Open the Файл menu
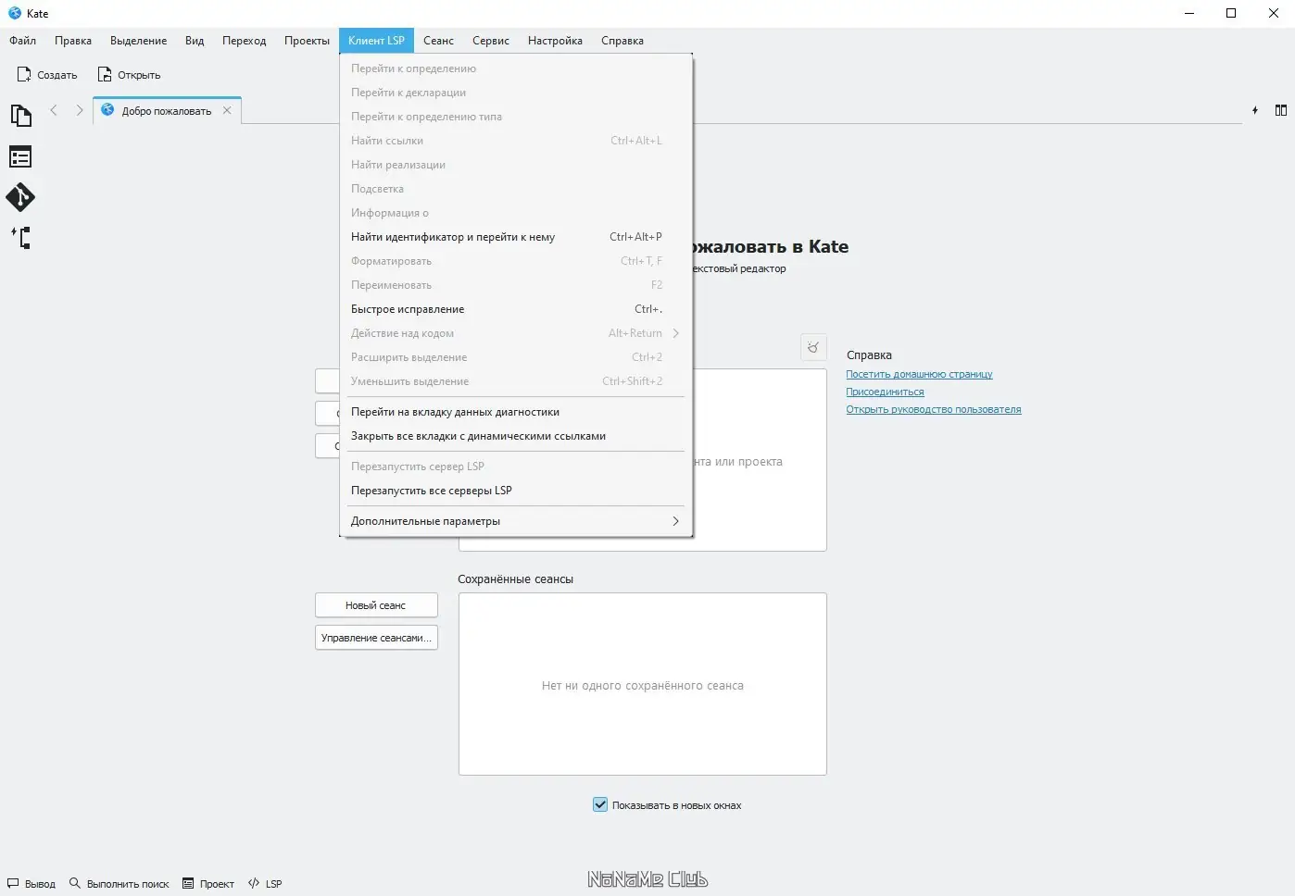The height and width of the screenshot is (896, 1295). 23,41
